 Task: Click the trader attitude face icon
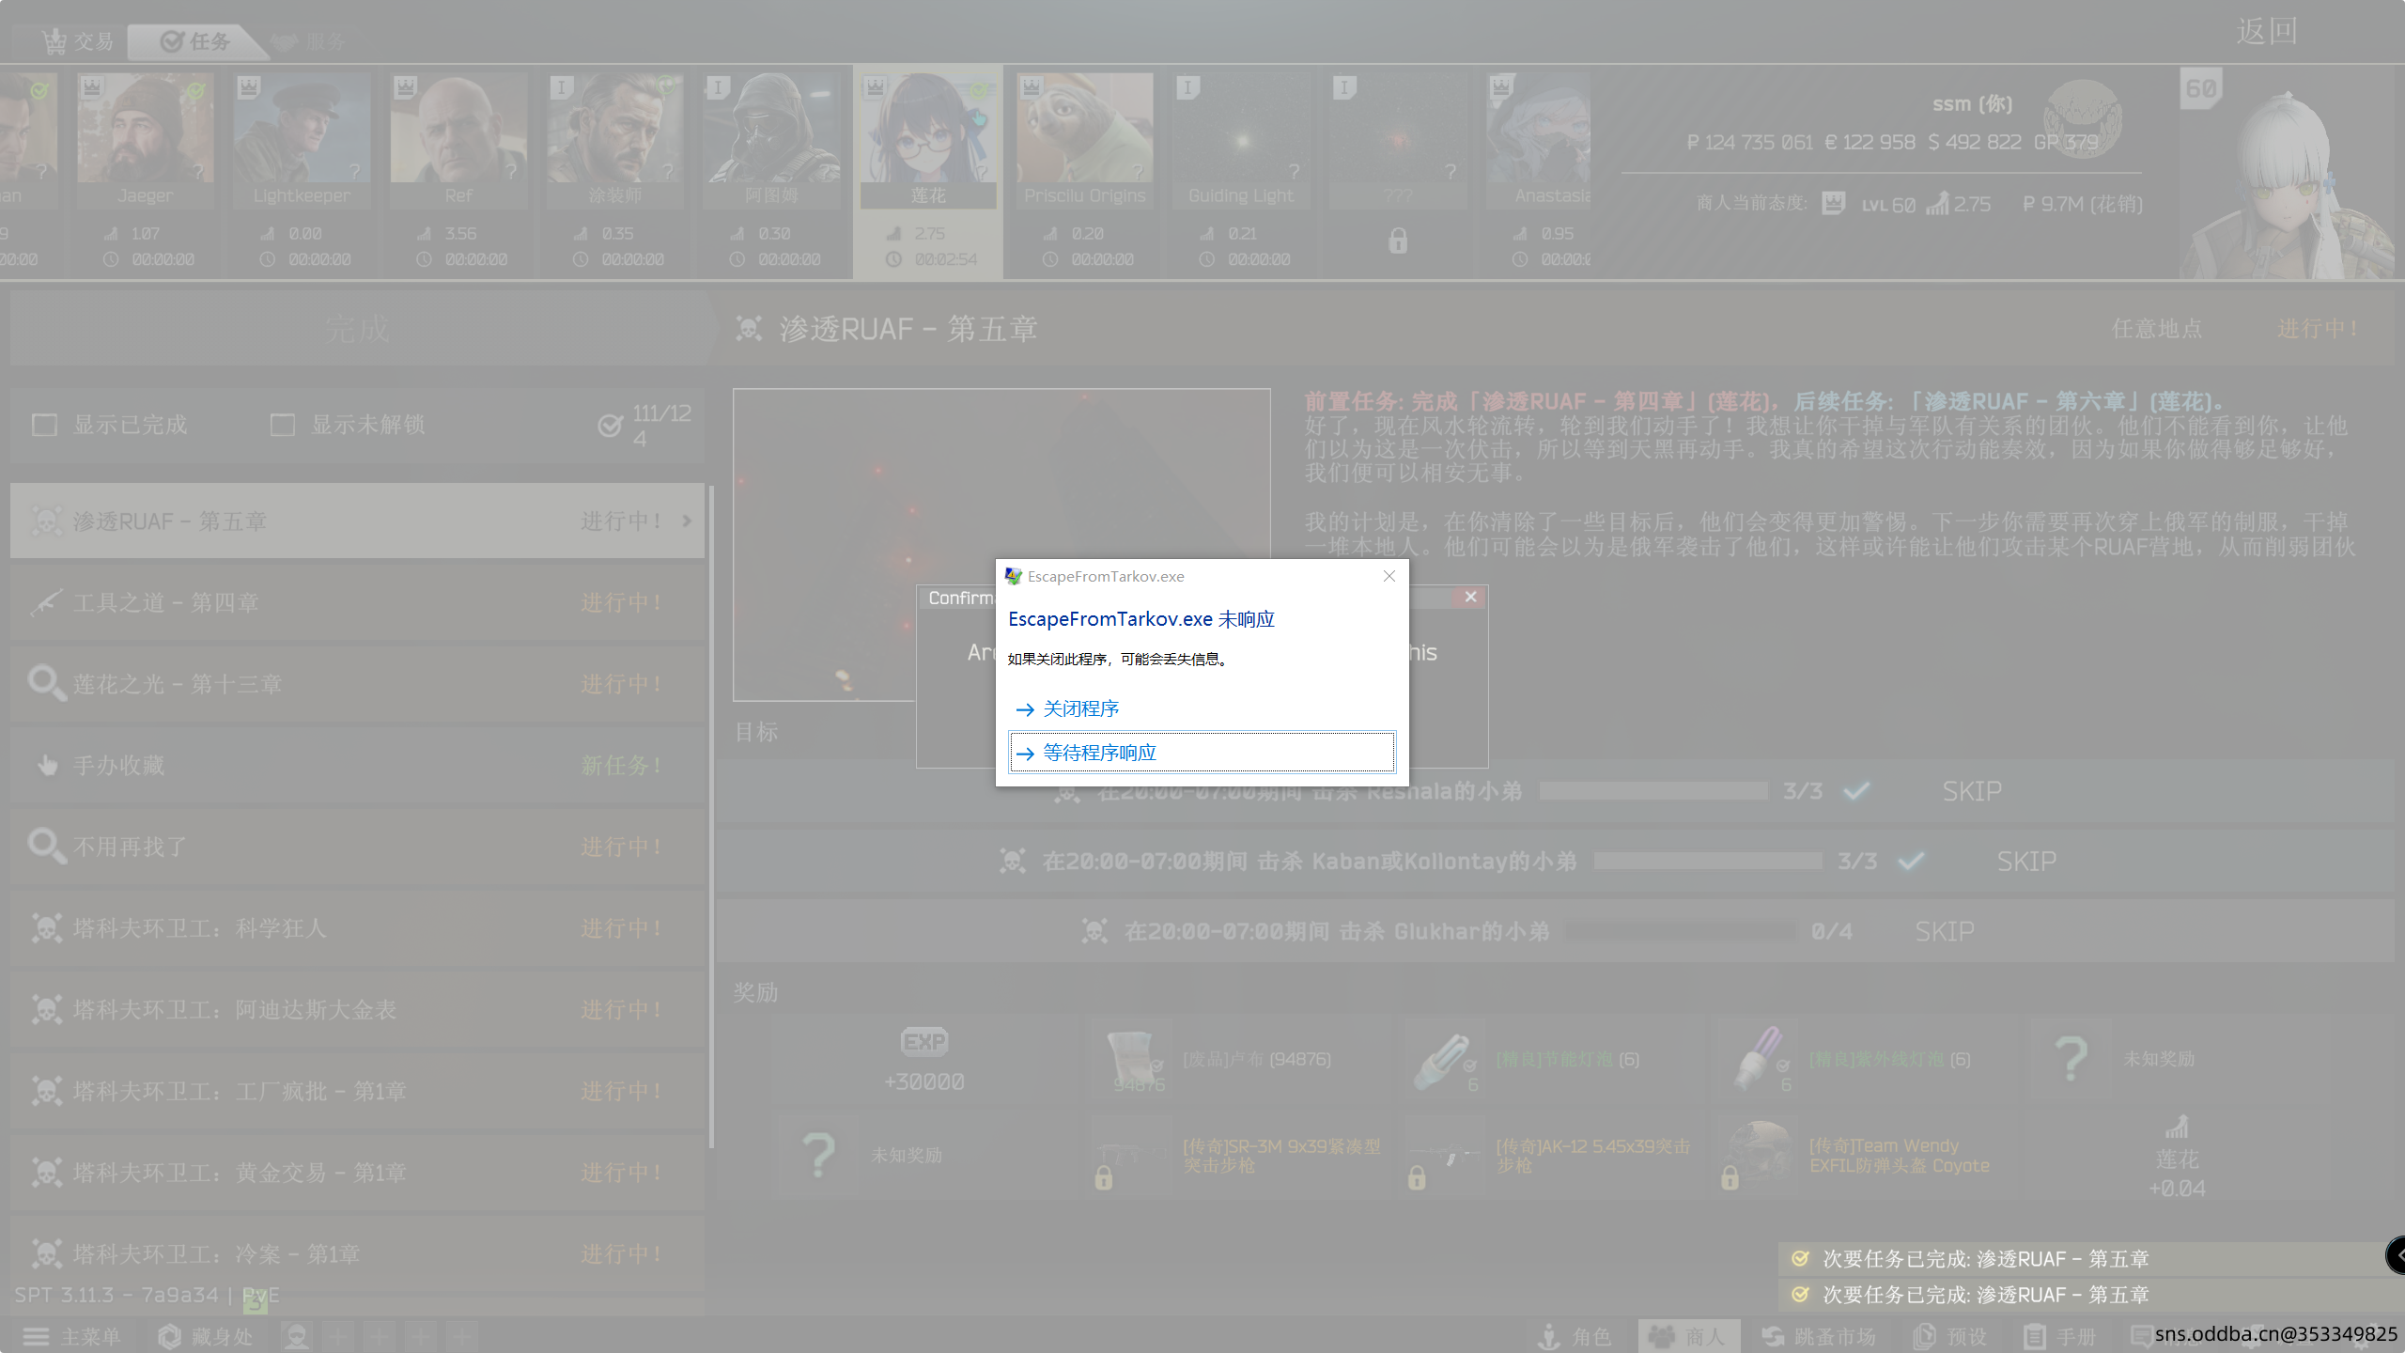coord(1834,204)
